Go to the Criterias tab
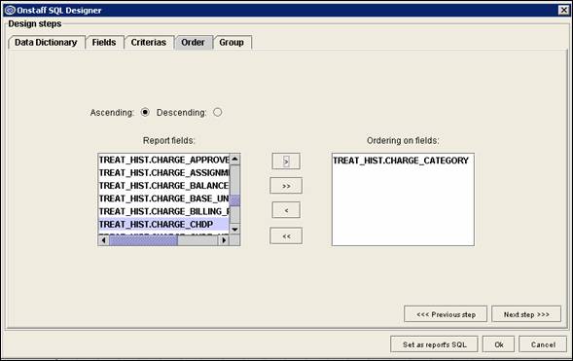573x361 pixels. 149,43
